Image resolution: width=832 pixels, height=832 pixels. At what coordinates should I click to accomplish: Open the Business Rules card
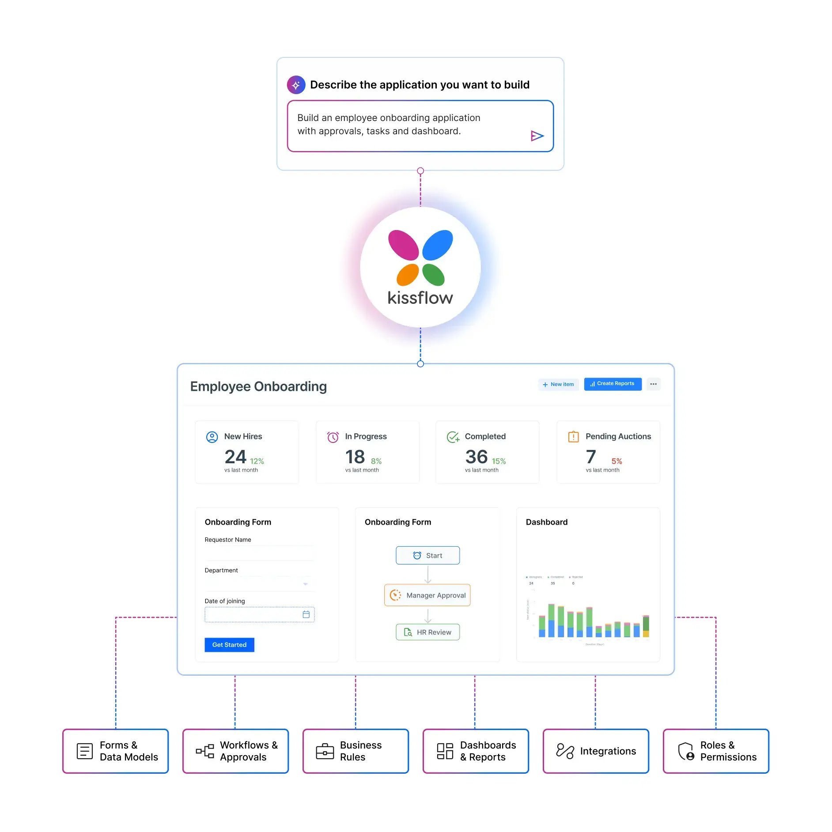point(356,751)
